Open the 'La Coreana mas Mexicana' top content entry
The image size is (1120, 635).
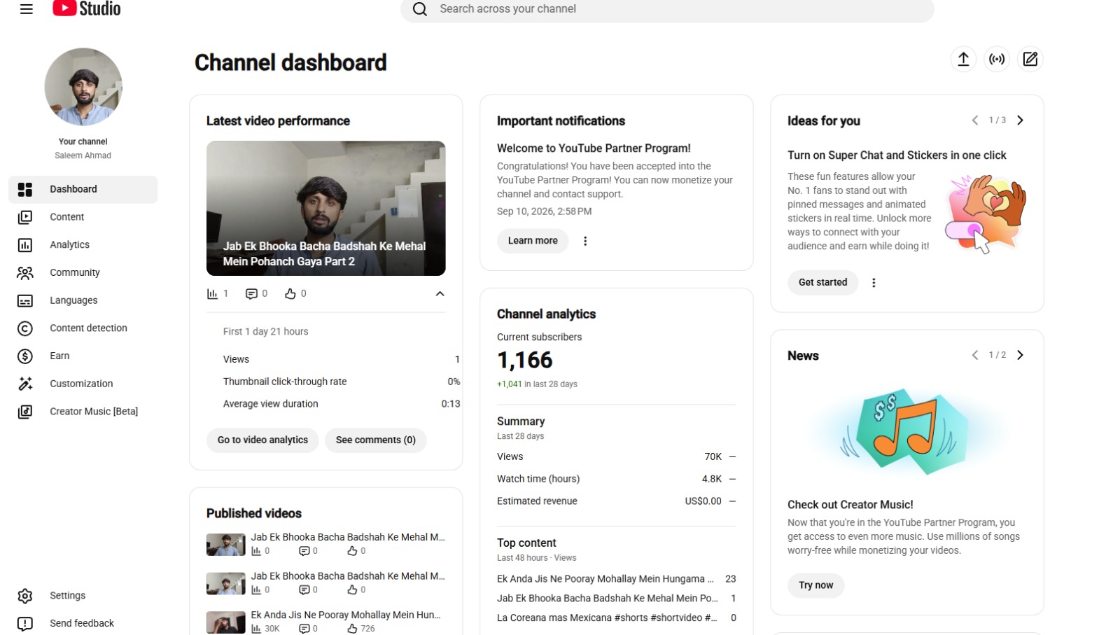(607, 617)
